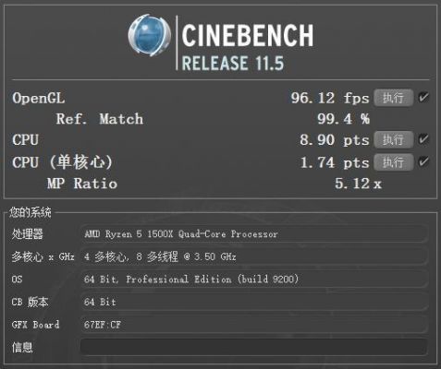Select the 处理器 processor name field

(x=254, y=234)
